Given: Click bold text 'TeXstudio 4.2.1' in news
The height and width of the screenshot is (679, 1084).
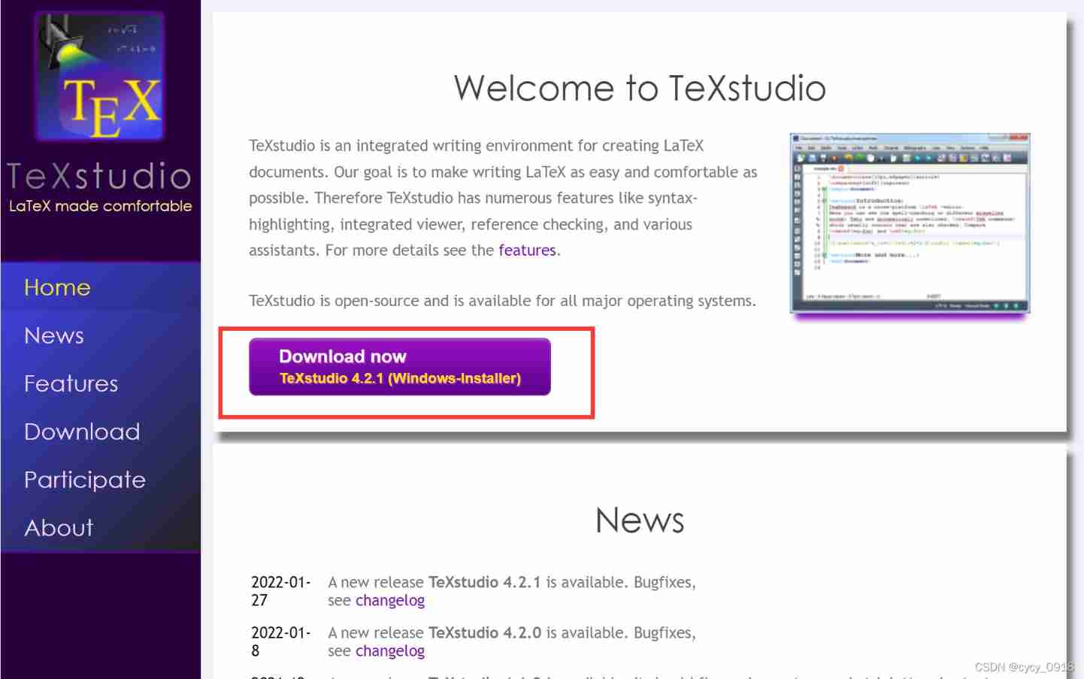Looking at the screenshot, I should (x=484, y=583).
